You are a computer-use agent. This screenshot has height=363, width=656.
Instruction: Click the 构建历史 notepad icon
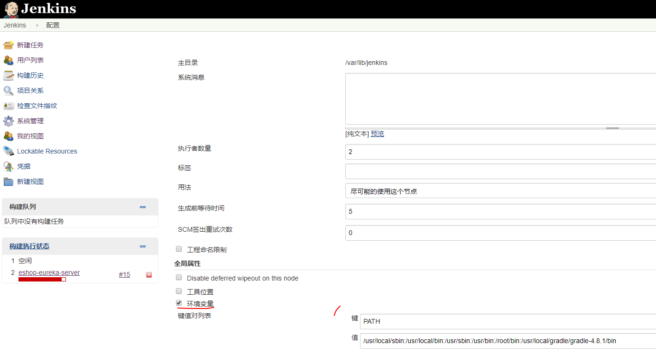pyautogui.click(x=9, y=75)
